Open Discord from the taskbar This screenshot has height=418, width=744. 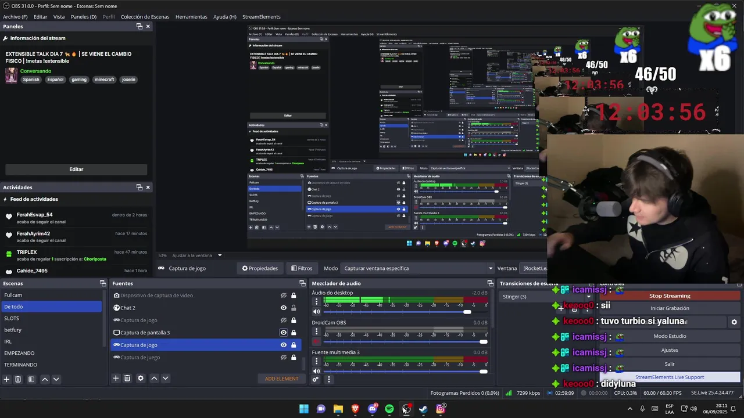coord(373,409)
